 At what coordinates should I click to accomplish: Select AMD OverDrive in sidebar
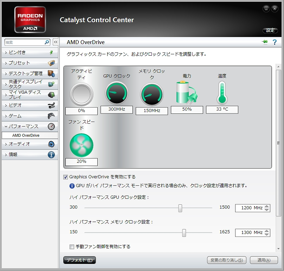point(30,135)
